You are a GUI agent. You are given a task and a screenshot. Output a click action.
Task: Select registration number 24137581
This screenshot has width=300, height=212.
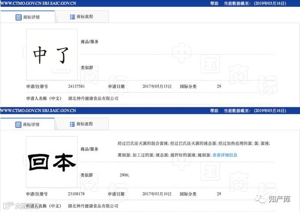76,86
